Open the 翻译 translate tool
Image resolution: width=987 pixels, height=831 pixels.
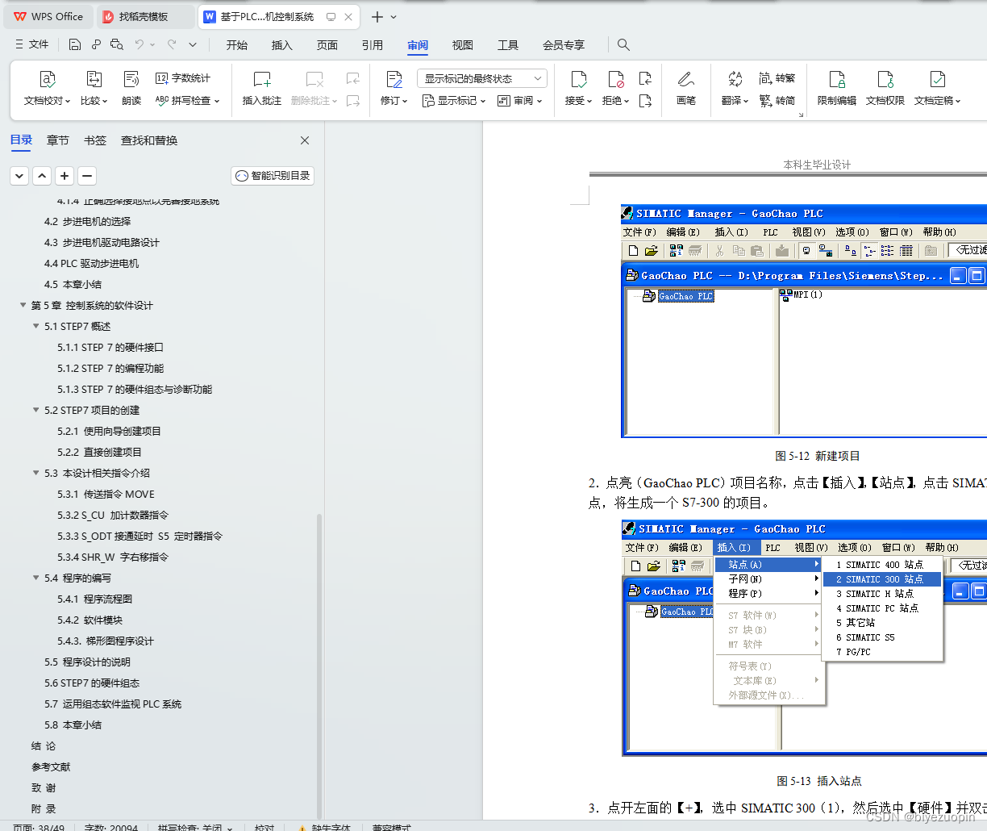point(735,88)
